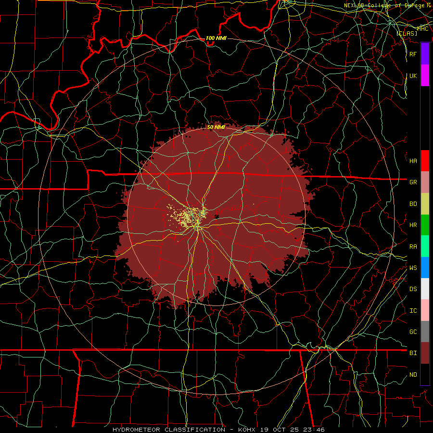Click the UK legend label text
This screenshot has width=433, height=433.
tap(413, 76)
